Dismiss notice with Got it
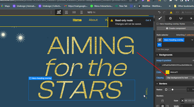Viewport: 194px width, 107px height. coord(148,20)
